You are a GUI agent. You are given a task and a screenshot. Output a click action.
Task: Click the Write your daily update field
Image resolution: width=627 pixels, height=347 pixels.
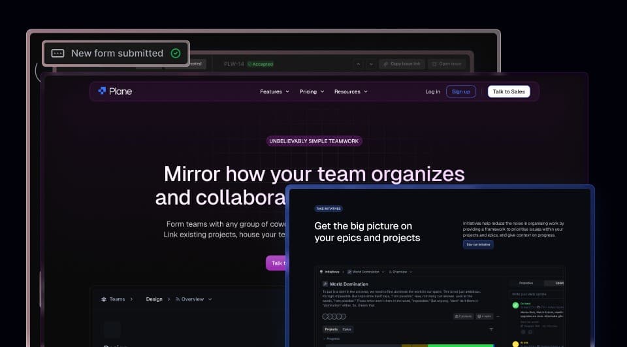click(537, 294)
